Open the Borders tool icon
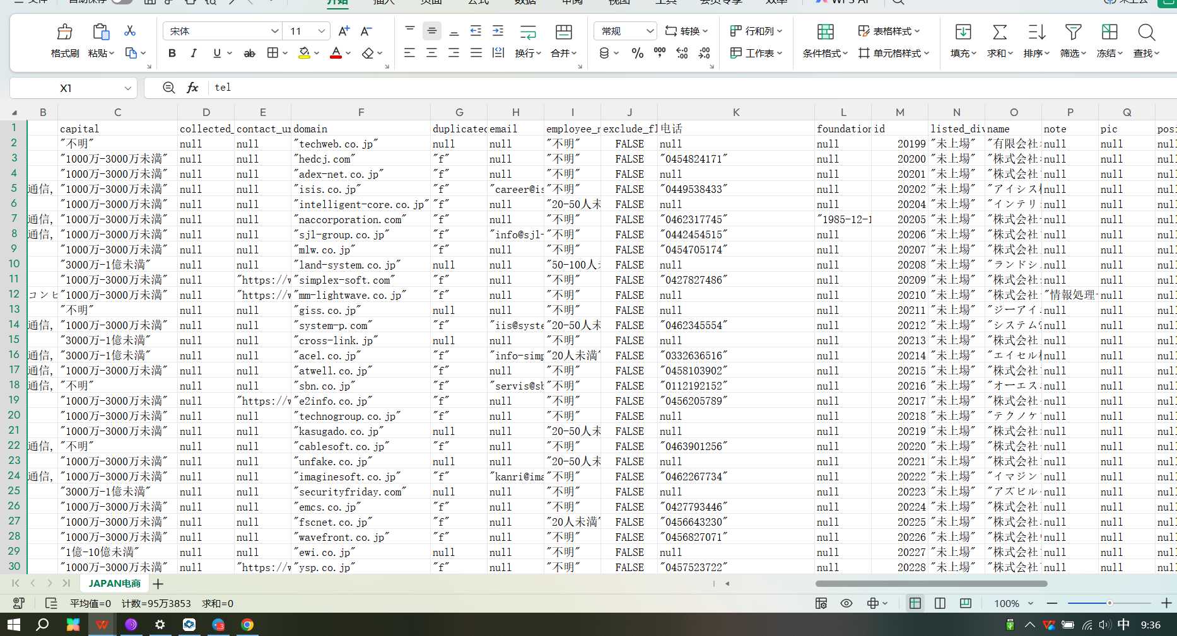Viewport: 1177px width, 636px height. coord(272,53)
